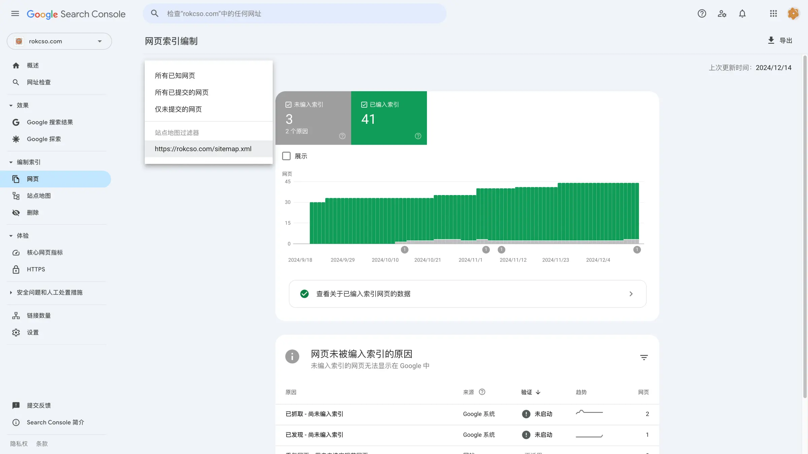Open 已发现 - 尚未编入索引 row
Viewport: 808px width, 454px height.
point(467,435)
